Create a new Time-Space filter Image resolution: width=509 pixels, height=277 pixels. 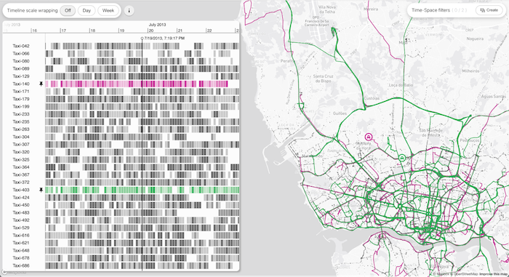(489, 10)
